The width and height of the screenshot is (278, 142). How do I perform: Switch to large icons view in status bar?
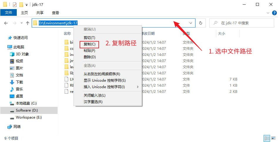pos(273,138)
